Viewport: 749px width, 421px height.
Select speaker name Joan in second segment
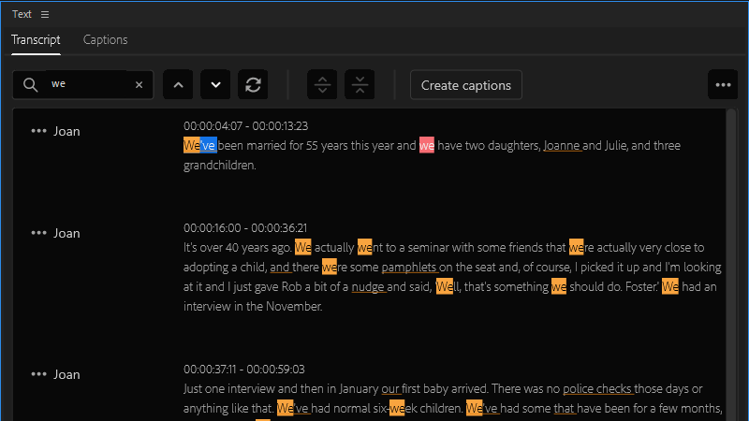point(66,233)
